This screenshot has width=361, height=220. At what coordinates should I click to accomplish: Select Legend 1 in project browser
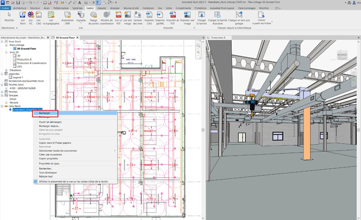click(18, 78)
